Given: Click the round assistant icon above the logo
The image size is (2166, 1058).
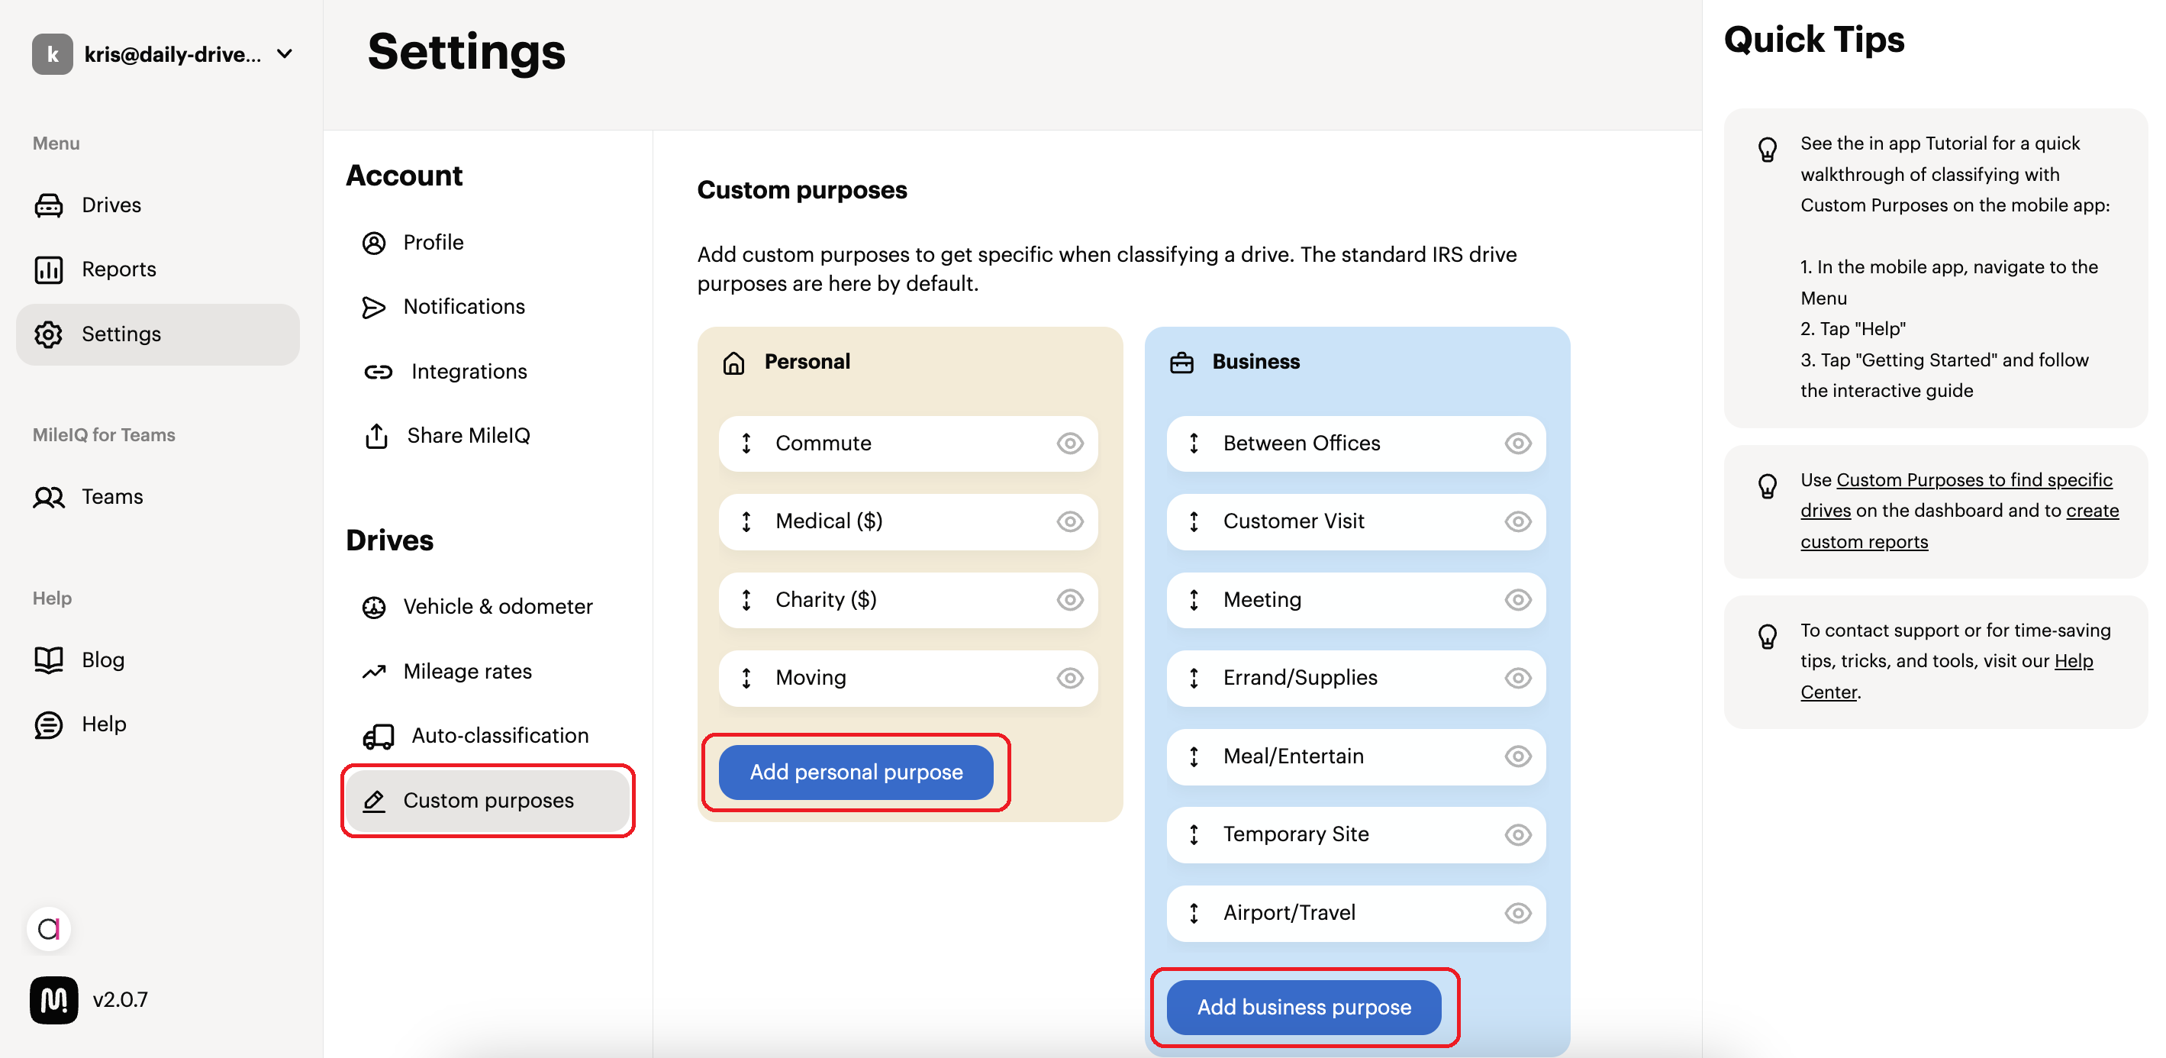Looking at the screenshot, I should (x=49, y=929).
